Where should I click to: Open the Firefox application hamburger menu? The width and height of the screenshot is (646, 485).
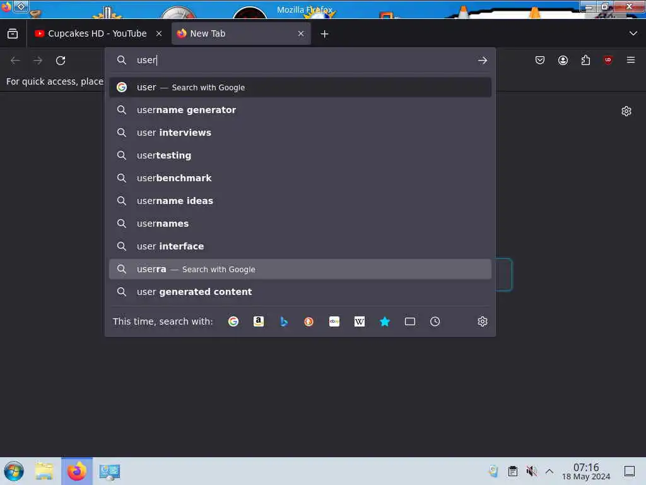click(x=631, y=60)
